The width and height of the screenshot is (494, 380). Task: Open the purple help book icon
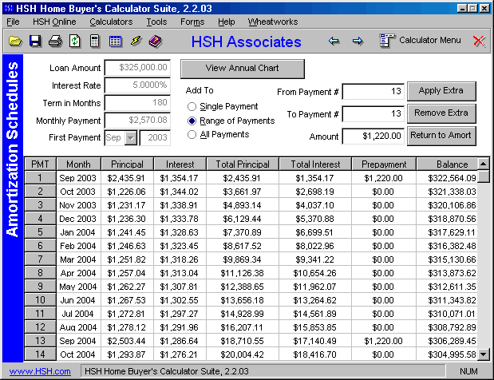click(x=156, y=42)
